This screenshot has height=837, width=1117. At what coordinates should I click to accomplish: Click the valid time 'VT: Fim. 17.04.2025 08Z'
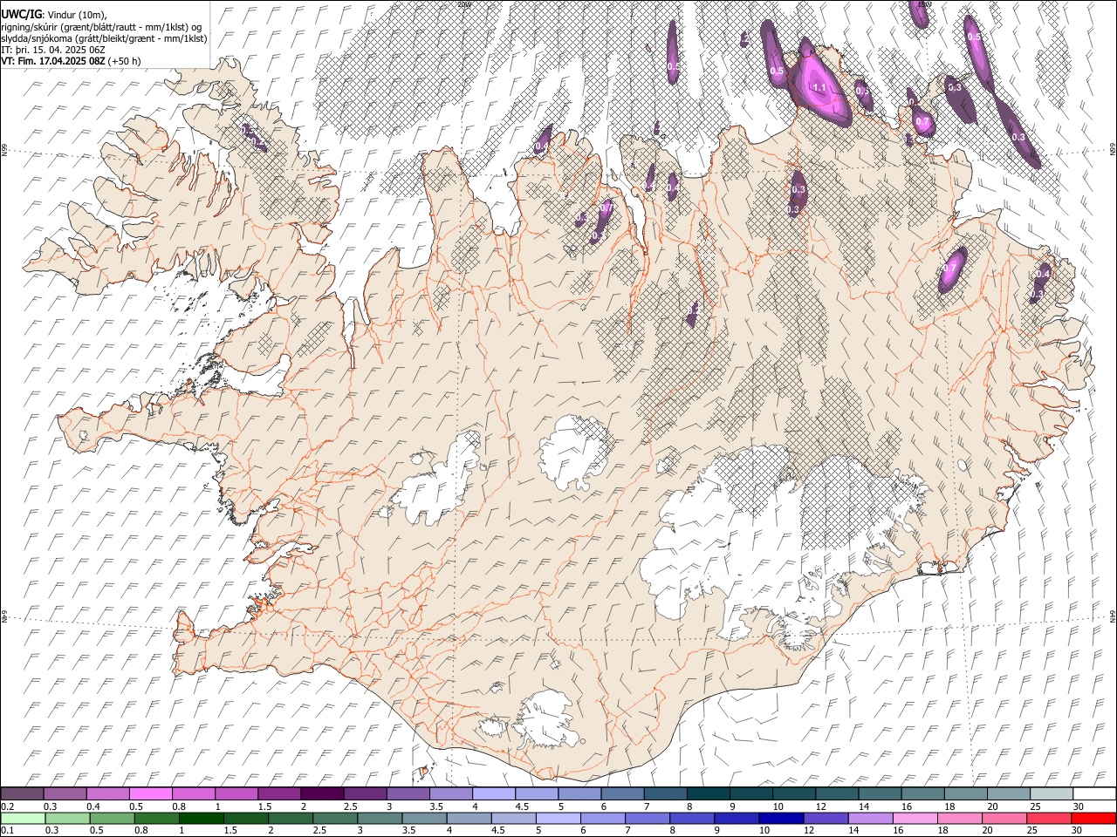tap(53, 61)
